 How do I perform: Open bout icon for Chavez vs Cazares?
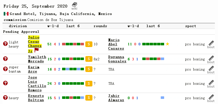(211, 44)
